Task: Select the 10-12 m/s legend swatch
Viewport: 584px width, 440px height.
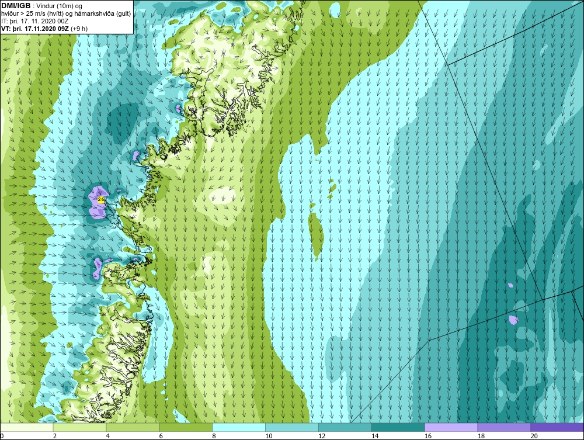Action: [292, 427]
